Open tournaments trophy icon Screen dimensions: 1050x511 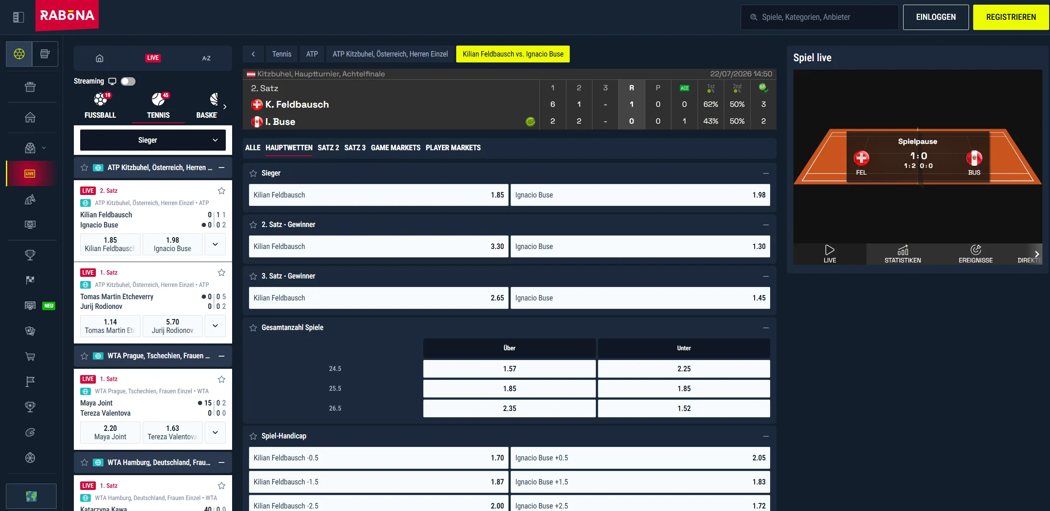[x=30, y=254]
